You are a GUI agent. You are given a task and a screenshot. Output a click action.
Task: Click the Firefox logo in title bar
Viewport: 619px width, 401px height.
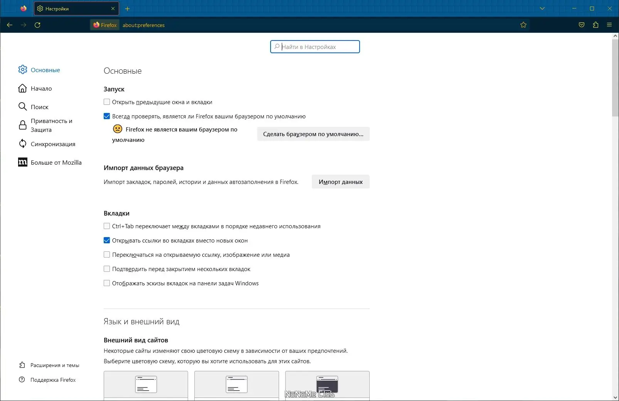pyautogui.click(x=24, y=8)
